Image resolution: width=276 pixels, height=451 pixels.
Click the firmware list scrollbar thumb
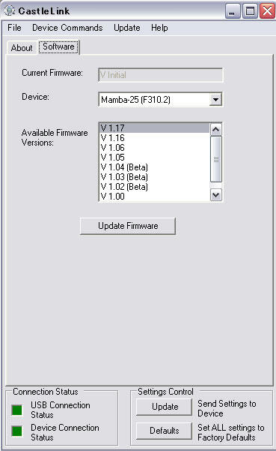click(216, 159)
